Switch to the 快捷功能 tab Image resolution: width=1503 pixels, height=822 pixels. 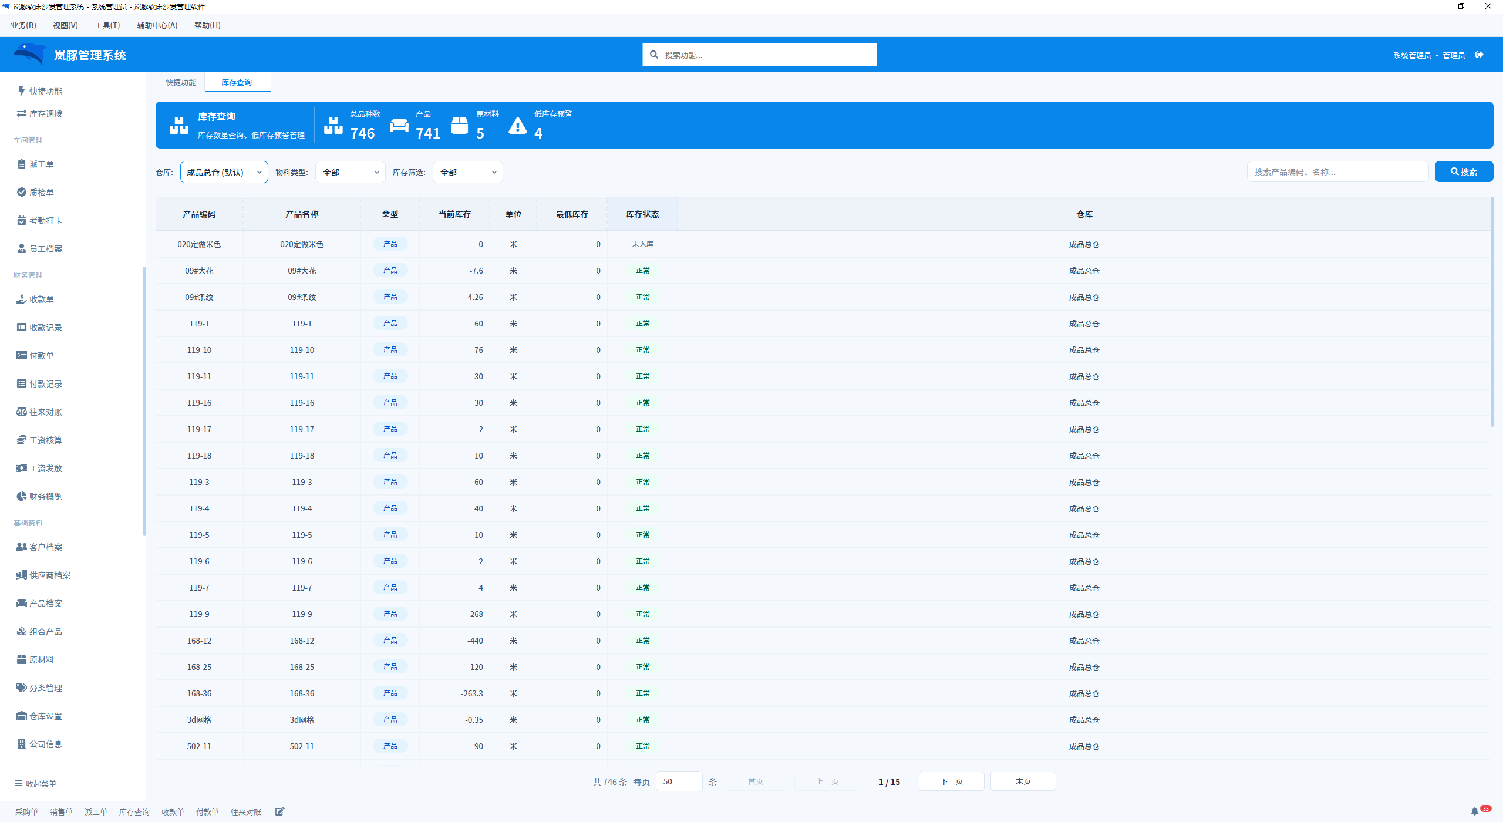coord(181,82)
